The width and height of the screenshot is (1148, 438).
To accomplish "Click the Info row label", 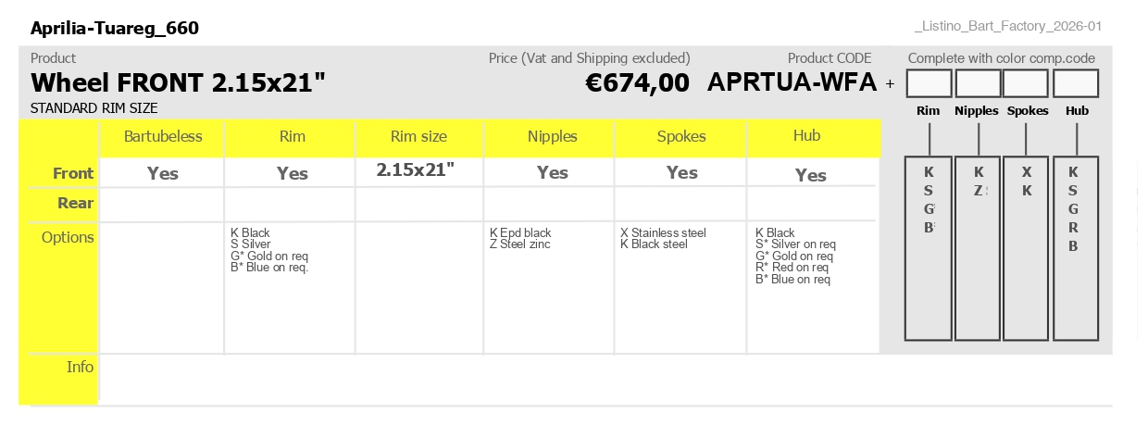I will point(81,367).
